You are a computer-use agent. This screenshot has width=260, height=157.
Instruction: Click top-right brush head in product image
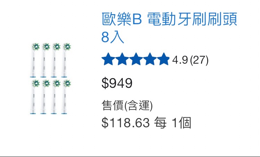tap(66, 60)
